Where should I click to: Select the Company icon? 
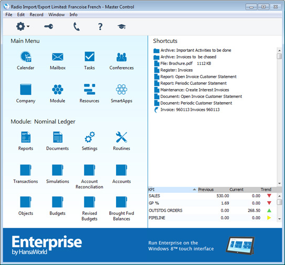click(26, 89)
